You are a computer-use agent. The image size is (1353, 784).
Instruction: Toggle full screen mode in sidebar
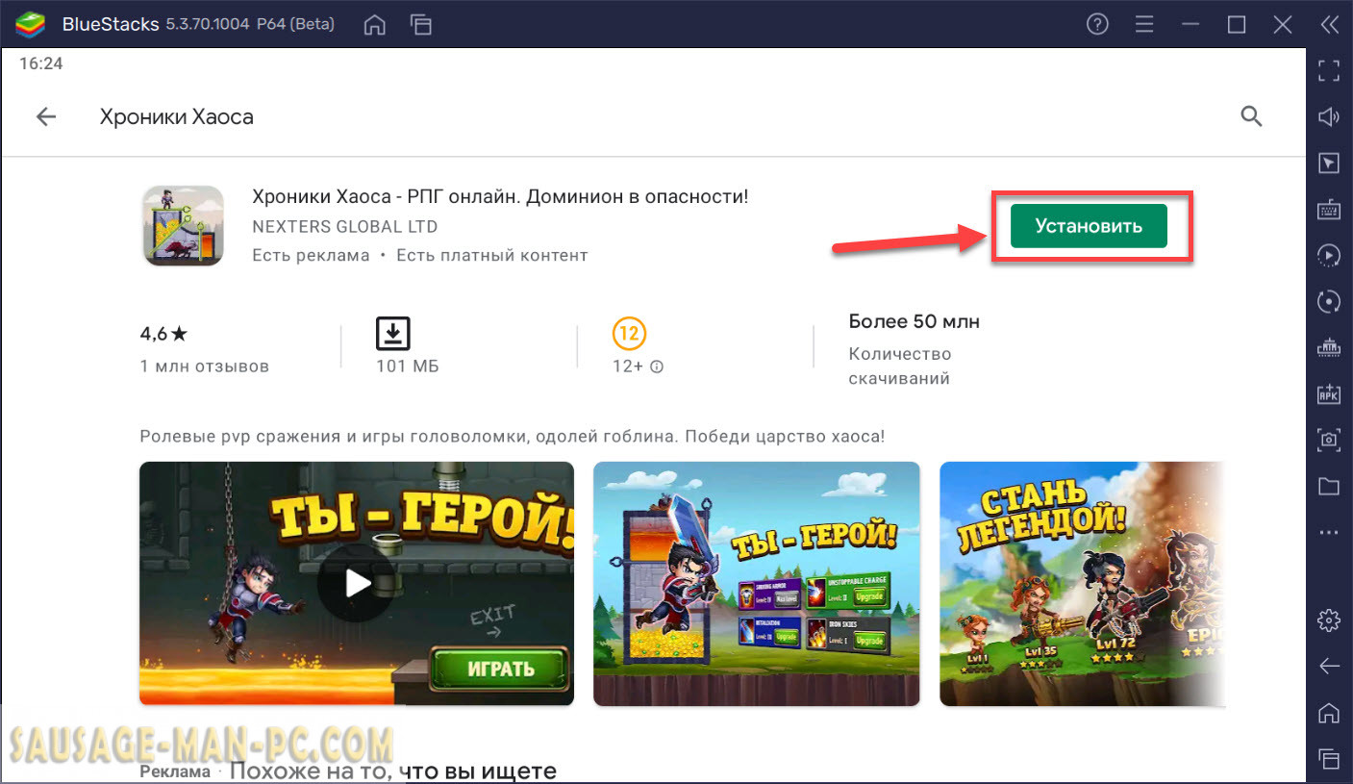1329,70
